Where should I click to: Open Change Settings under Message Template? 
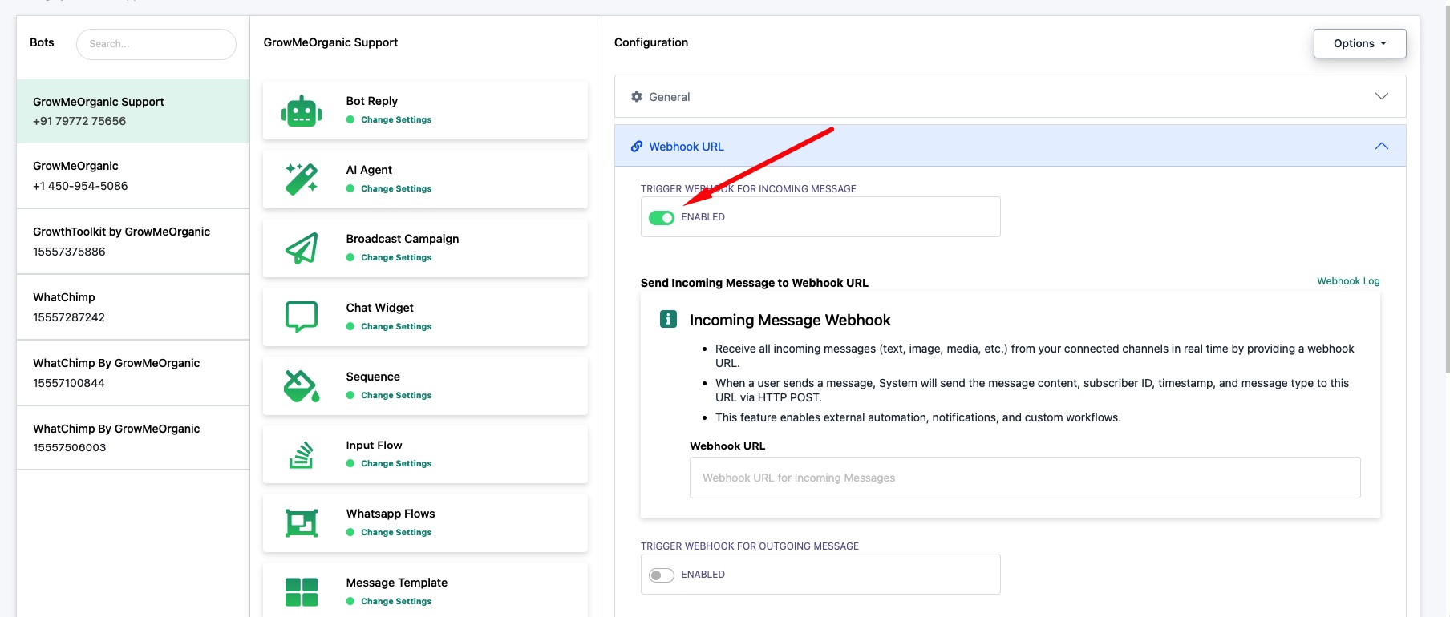point(396,601)
